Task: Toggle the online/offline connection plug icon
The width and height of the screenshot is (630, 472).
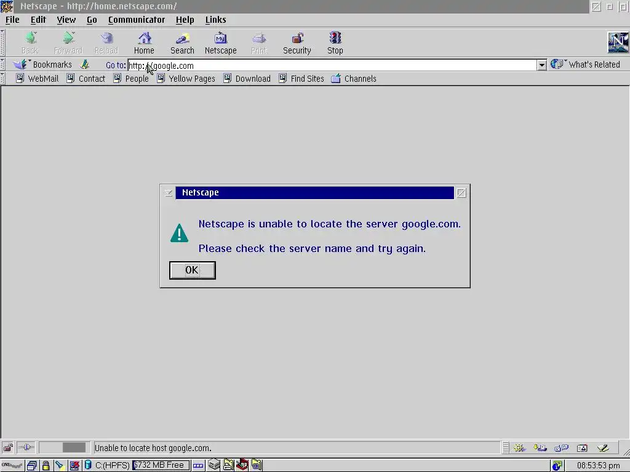Action: (x=26, y=447)
